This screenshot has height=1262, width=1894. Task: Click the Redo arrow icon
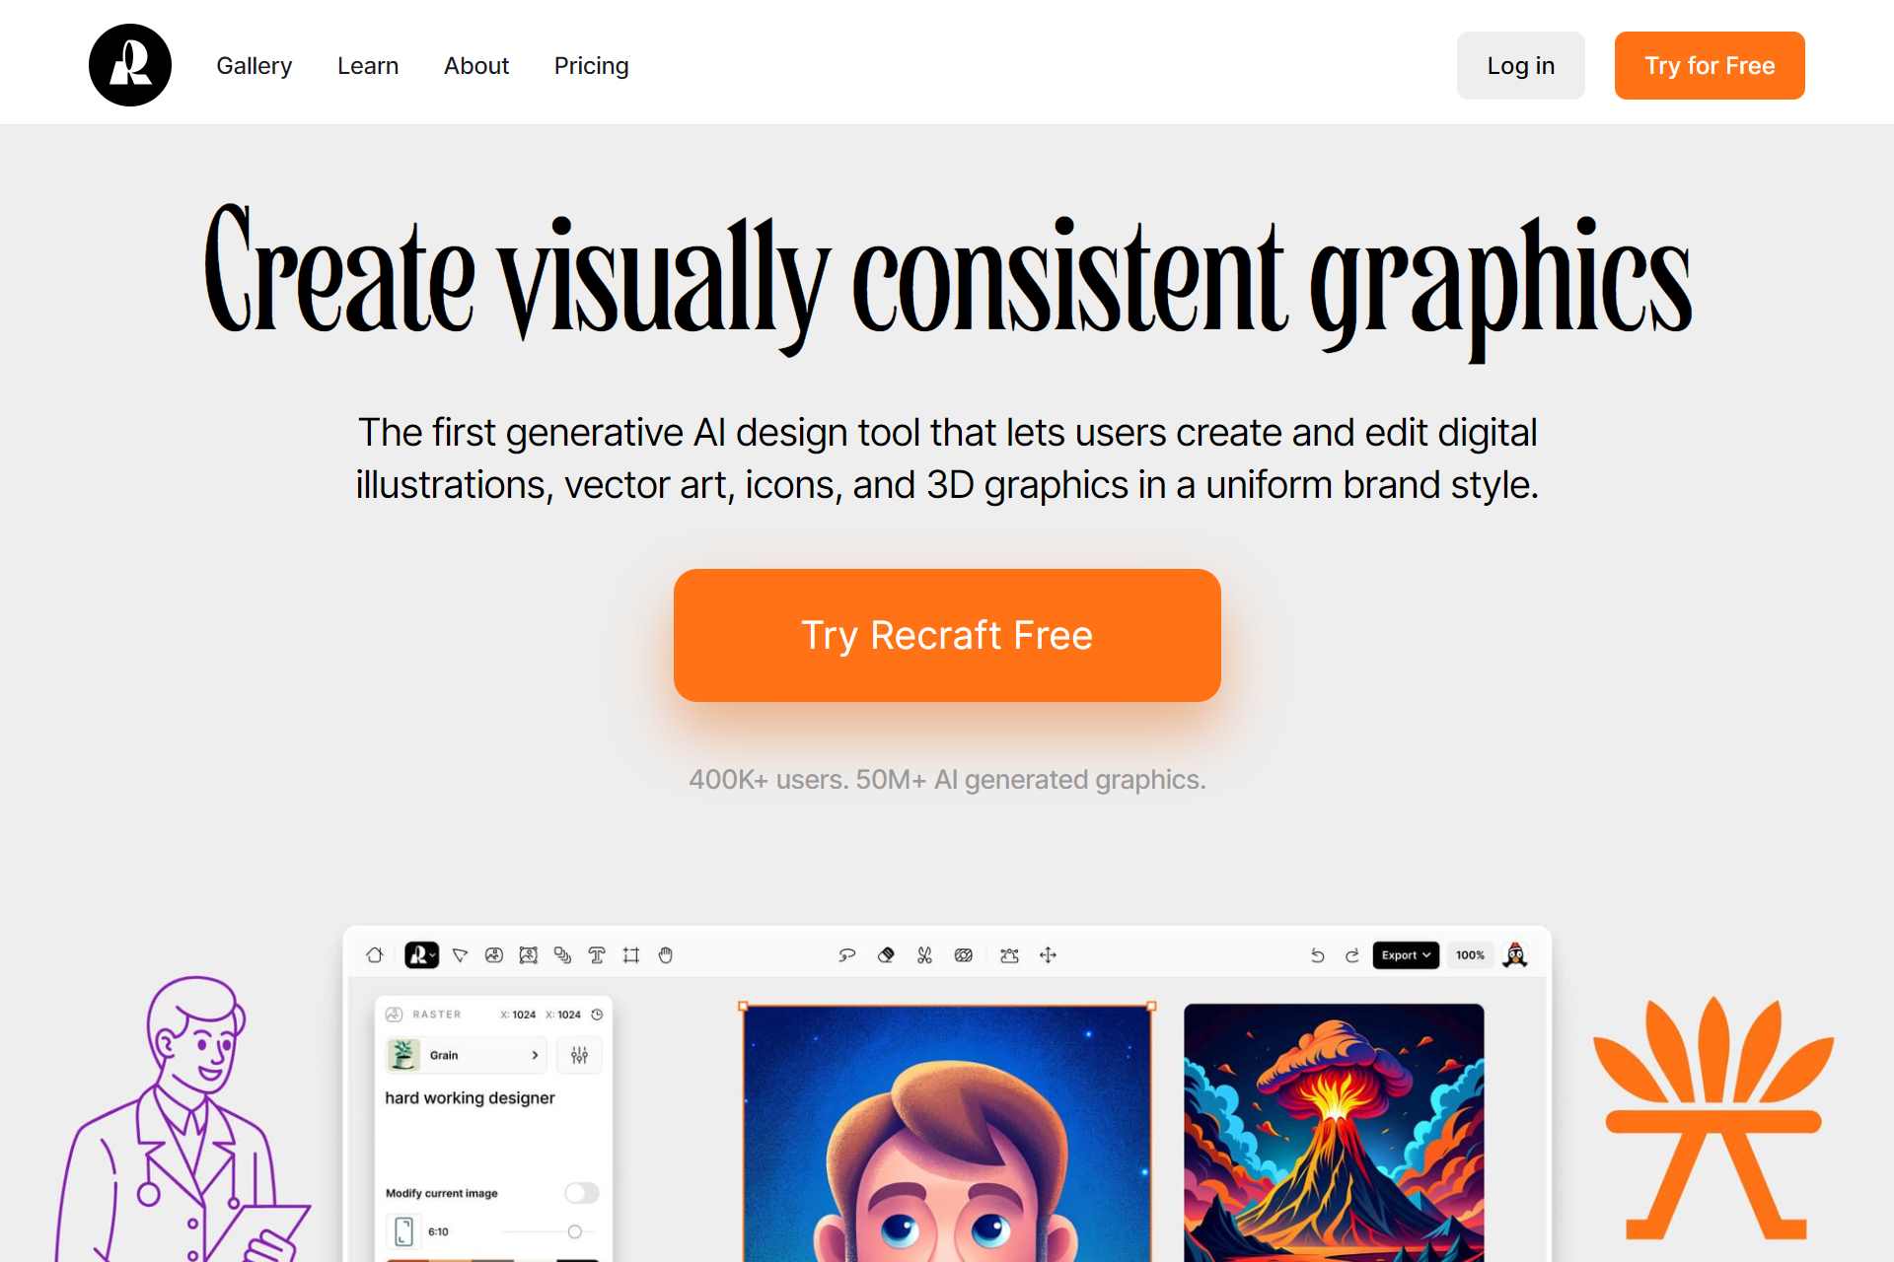point(1351,954)
